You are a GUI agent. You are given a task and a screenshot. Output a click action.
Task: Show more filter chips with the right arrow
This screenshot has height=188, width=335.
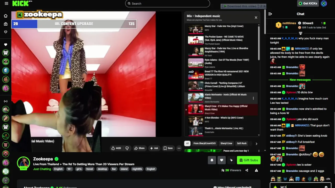256,144
